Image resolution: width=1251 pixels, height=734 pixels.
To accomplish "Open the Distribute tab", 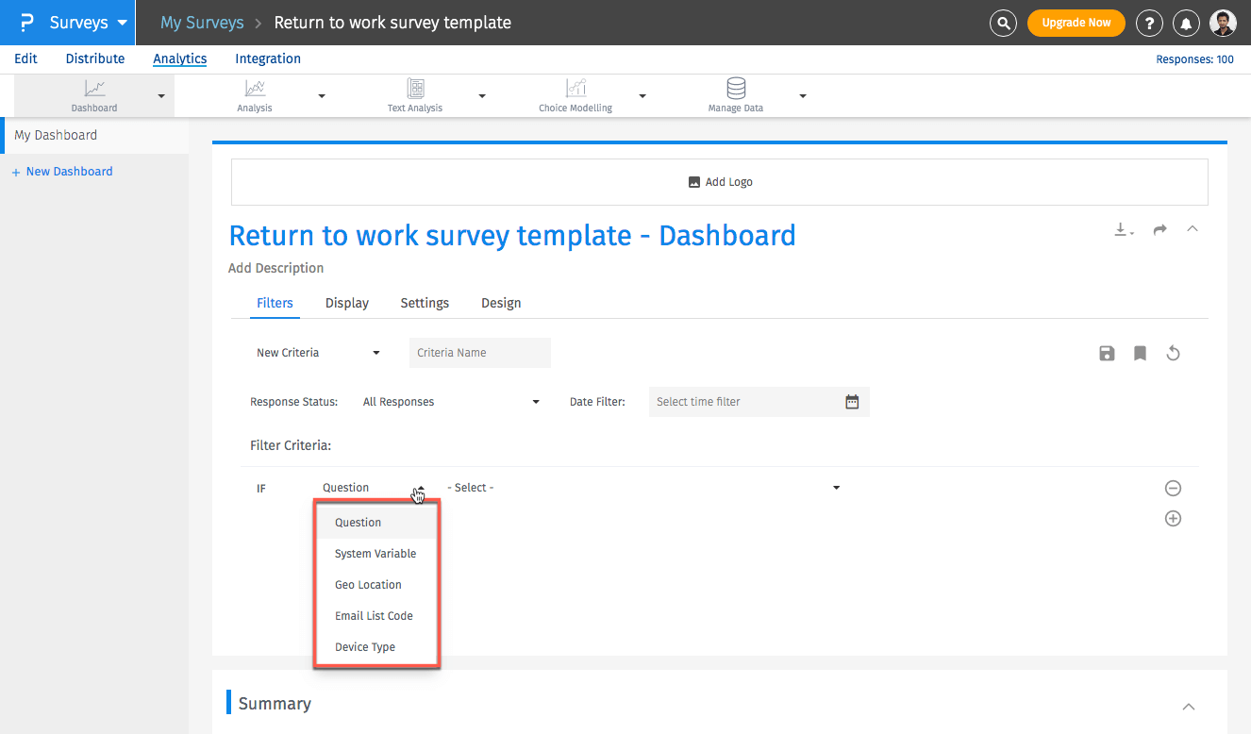I will pyautogui.click(x=95, y=58).
